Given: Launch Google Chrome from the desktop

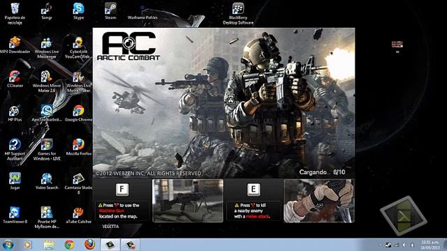Looking at the screenshot, I should pos(78,113).
